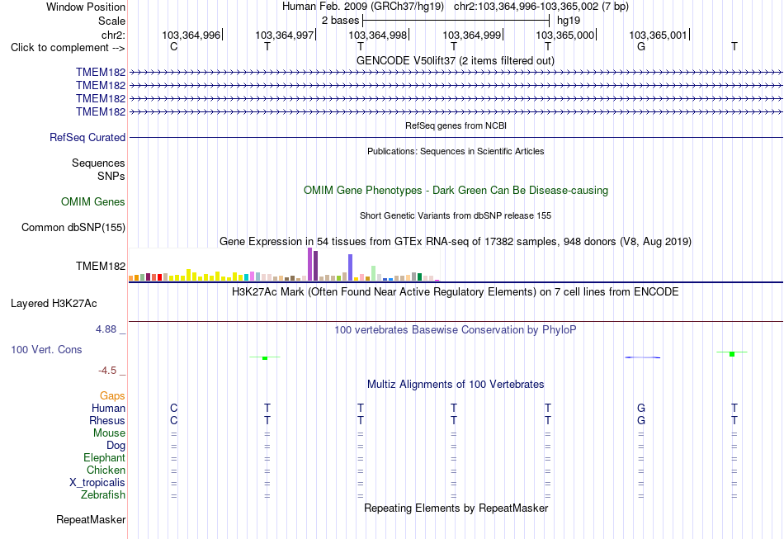Screen dimensions: 784x539
Task: Click the G base in the sequence row
Action: tap(641, 46)
